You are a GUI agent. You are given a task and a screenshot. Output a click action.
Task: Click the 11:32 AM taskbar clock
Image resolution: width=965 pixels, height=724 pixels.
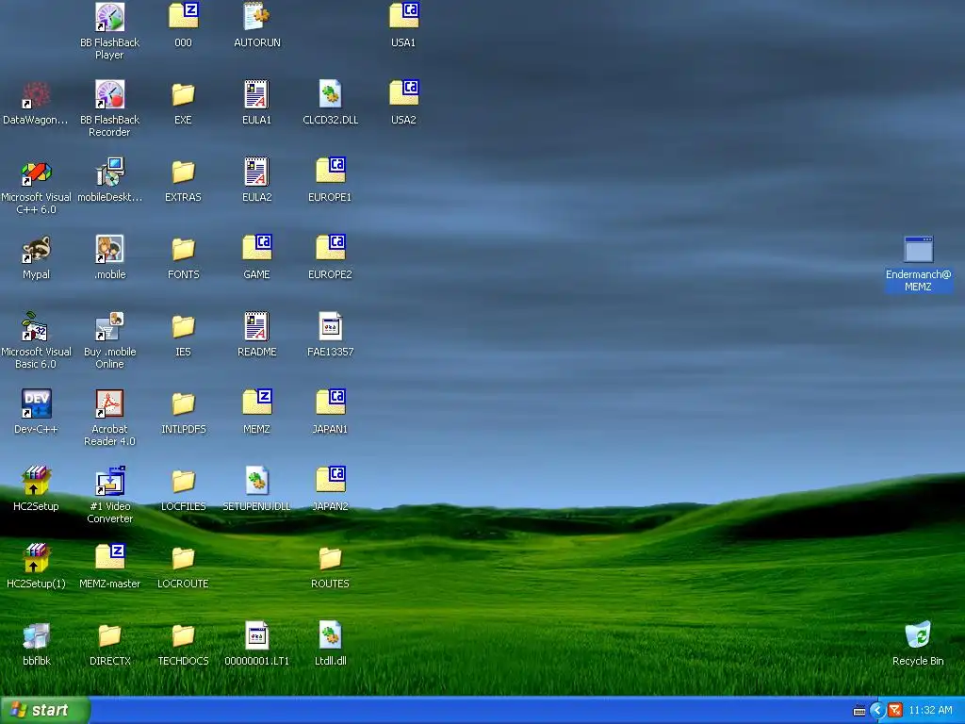pyautogui.click(x=930, y=711)
